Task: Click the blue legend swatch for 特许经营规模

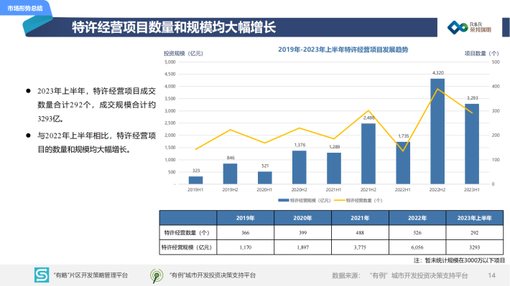Action: coord(283,200)
